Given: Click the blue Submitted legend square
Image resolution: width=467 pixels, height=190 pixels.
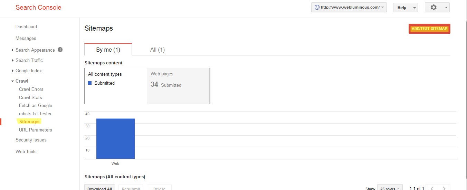Looking at the screenshot, I should 90,83.
